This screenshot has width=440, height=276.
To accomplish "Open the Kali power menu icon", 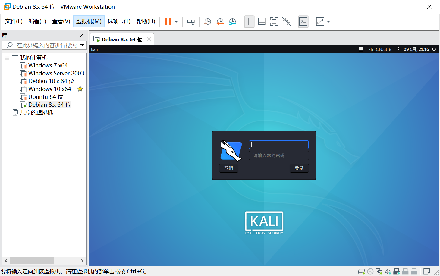I will click(x=434, y=49).
